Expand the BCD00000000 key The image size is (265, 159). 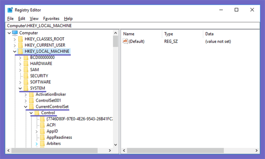pos(20,58)
